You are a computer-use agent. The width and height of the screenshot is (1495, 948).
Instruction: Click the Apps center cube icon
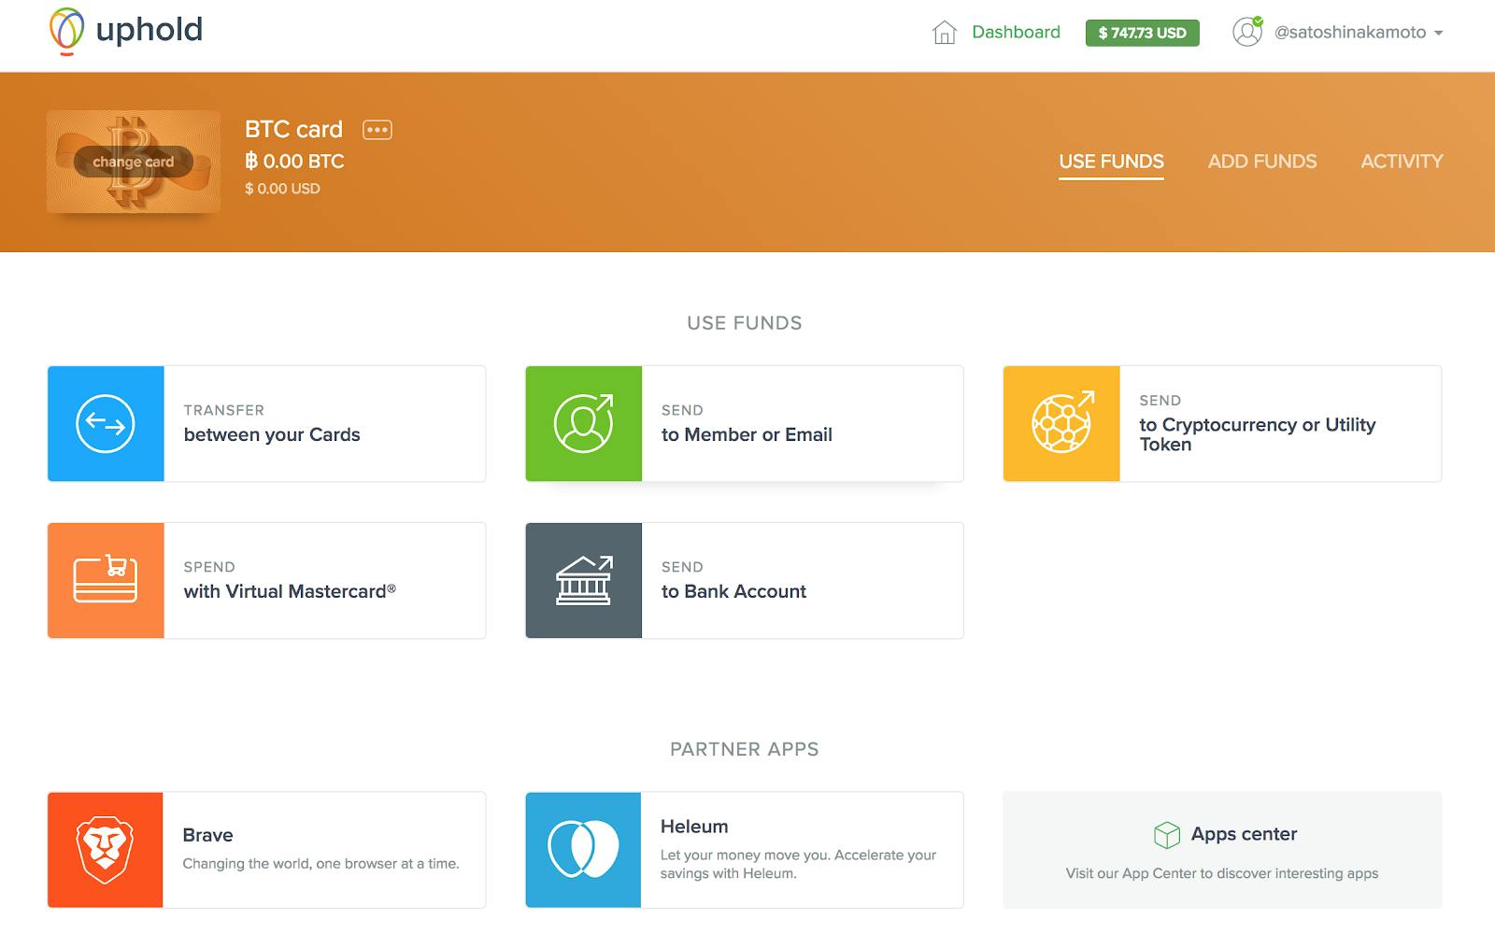pos(1167,834)
